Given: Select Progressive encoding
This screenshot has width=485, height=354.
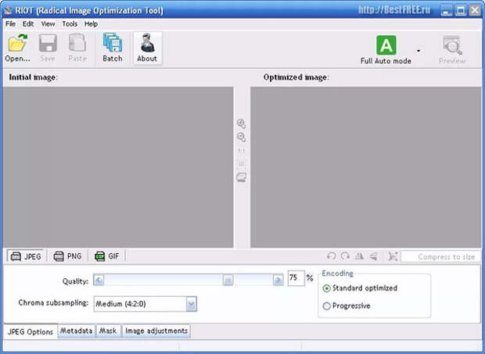Looking at the screenshot, I should click(347, 306).
